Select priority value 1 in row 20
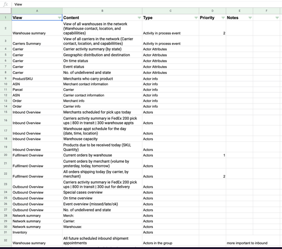The image size is (282, 249). click(212, 155)
